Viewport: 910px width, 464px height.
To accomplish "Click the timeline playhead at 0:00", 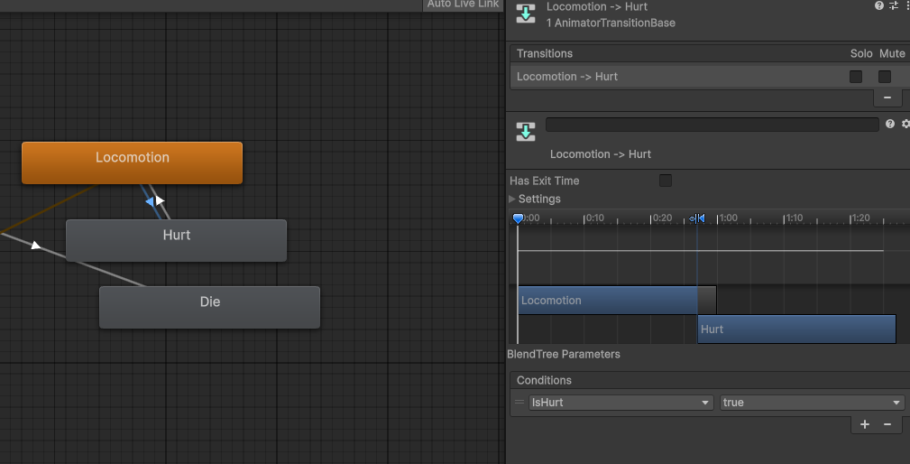I will click(x=519, y=218).
